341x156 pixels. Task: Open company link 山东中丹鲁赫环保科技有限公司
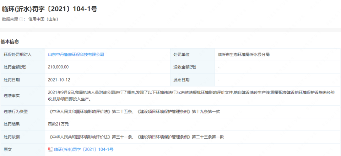tap(76, 55)
